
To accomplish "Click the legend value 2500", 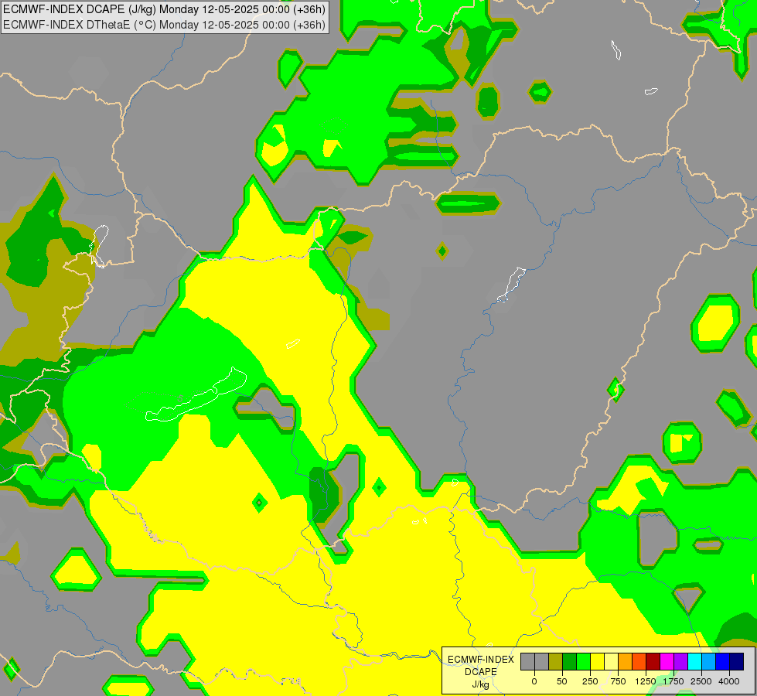I will [x=701, y=681].
